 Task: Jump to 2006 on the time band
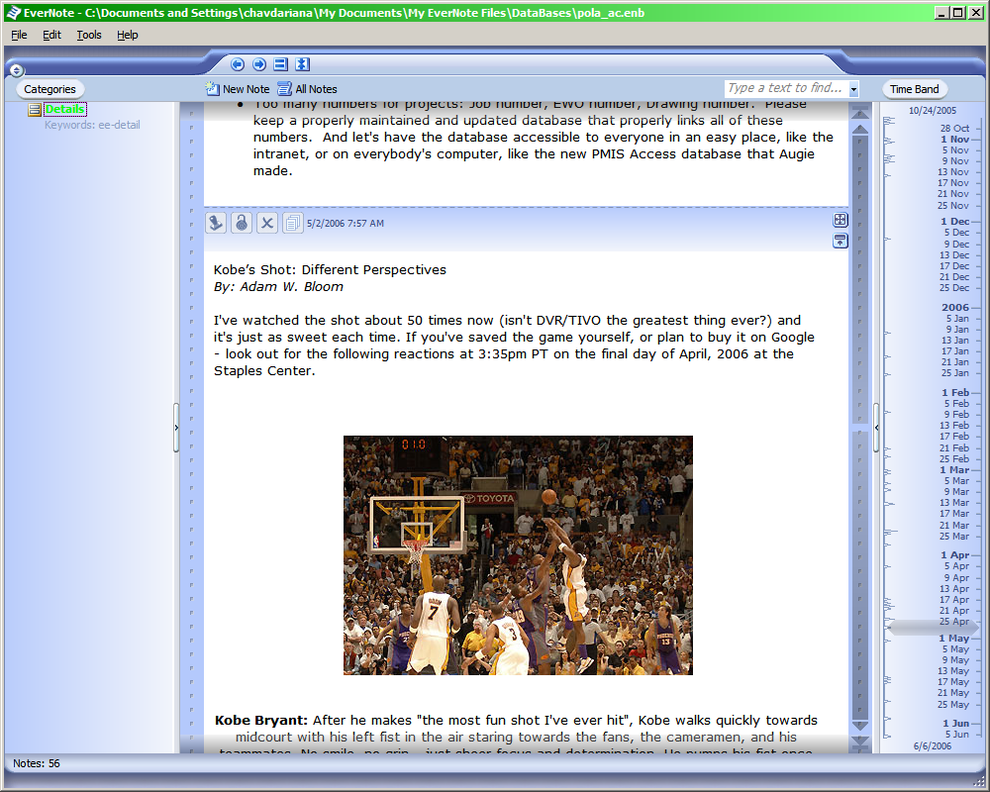point(954,307)
